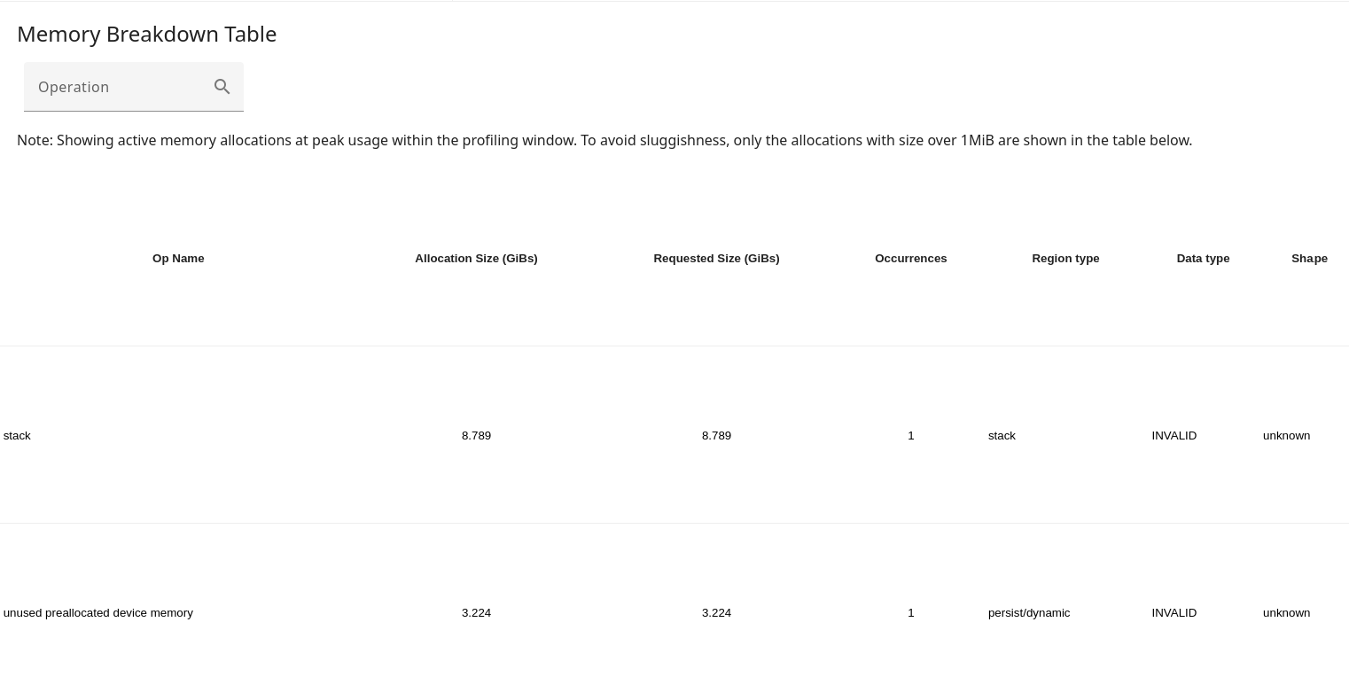The width and height of the screenshot is (1349, 700).
Task: Select the stack op name cell
Action: [x=17, y=436]
